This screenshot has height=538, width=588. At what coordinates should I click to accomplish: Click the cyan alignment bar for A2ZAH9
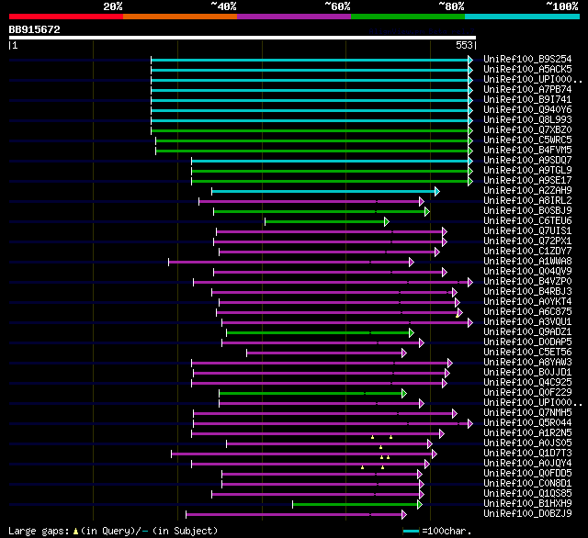pos(322,192)
